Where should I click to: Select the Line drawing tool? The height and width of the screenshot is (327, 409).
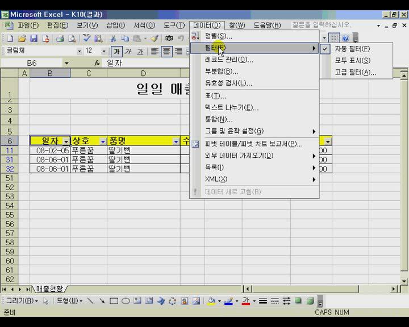point(90,301)
